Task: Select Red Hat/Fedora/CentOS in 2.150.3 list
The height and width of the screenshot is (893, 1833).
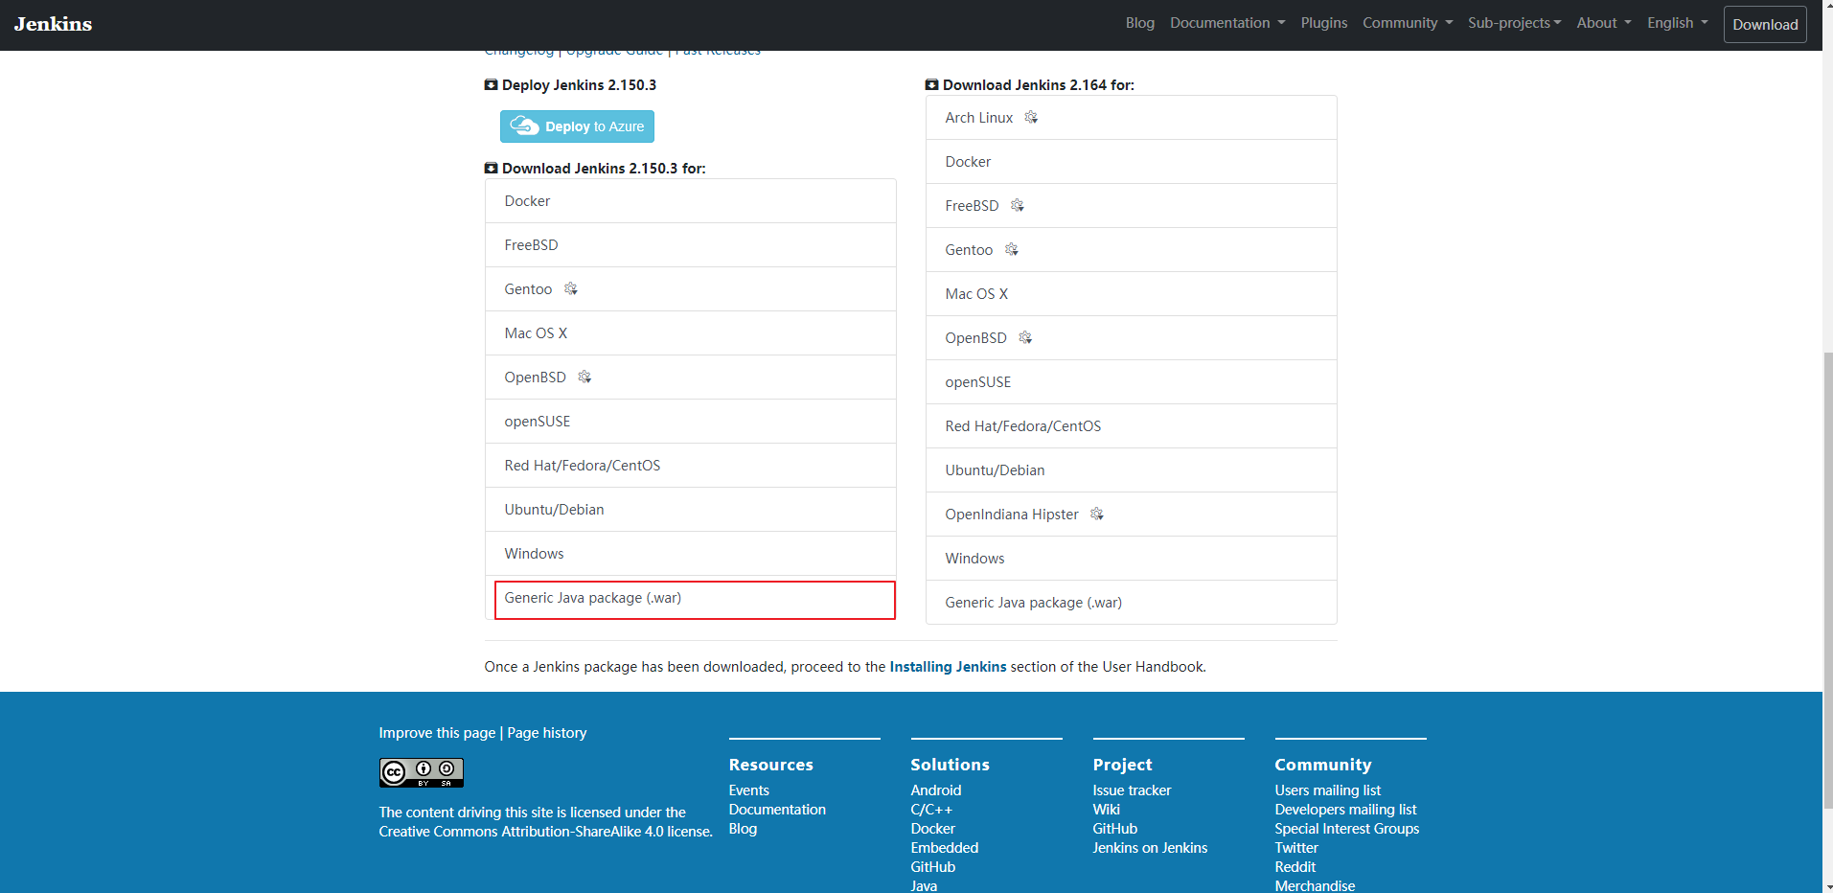Action: pyautogui.click(x=691, y=466)
